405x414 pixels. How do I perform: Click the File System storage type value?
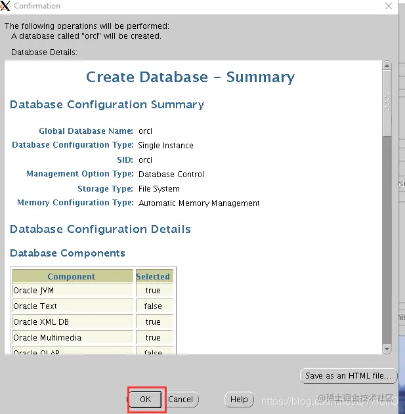[159, 189]
